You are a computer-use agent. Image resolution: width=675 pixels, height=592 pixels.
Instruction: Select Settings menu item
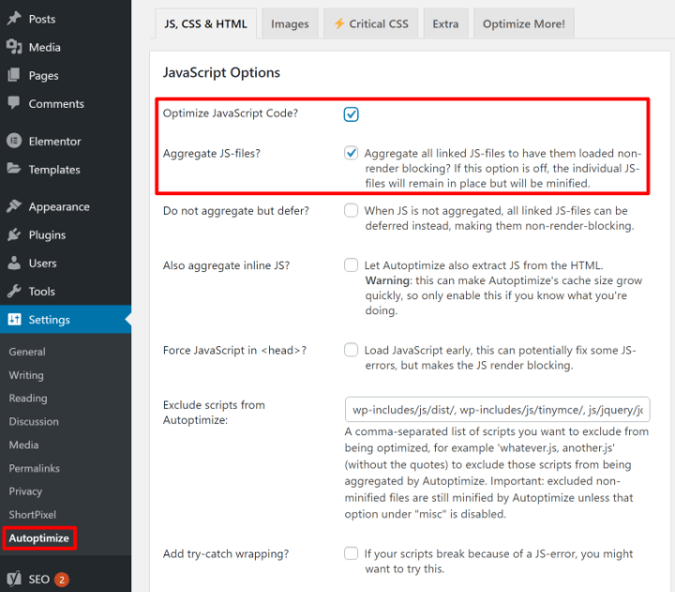(x=66, y=319)
